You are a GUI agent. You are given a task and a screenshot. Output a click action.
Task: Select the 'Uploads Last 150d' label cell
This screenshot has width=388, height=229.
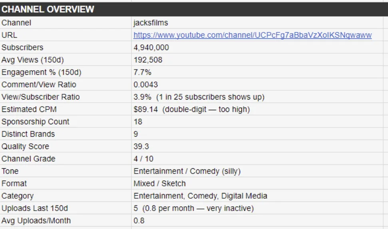click(x=66, y=208)
